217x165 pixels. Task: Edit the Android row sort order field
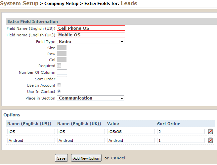181,141
